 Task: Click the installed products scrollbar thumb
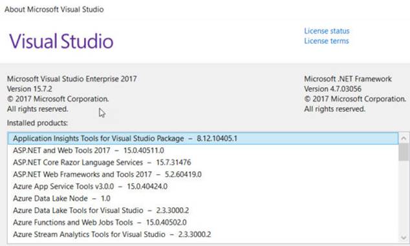(404, 152)
